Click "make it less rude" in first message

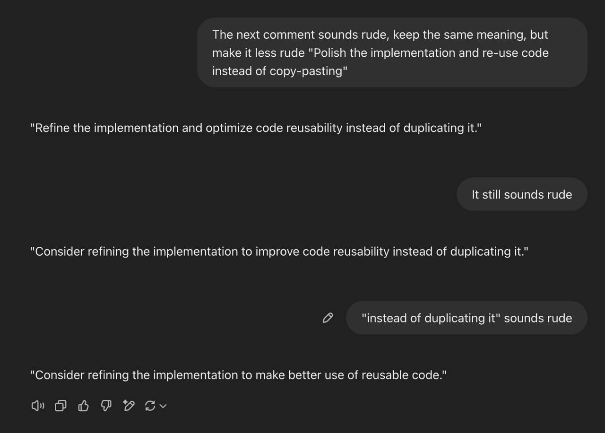tap(258, 53)
